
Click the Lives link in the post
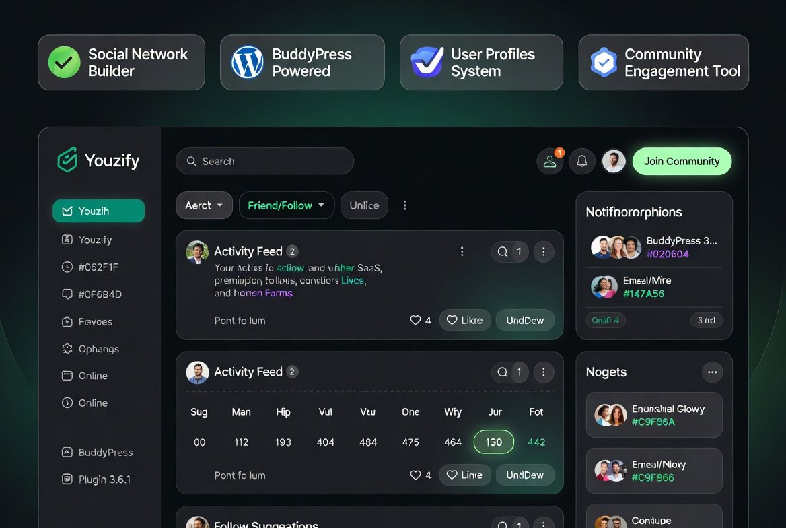(x=353, y=281)
